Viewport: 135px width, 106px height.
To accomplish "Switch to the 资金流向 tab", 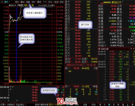I will click(x=20, y=105).
